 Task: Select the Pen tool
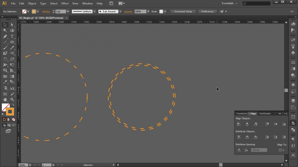[5, 36]
